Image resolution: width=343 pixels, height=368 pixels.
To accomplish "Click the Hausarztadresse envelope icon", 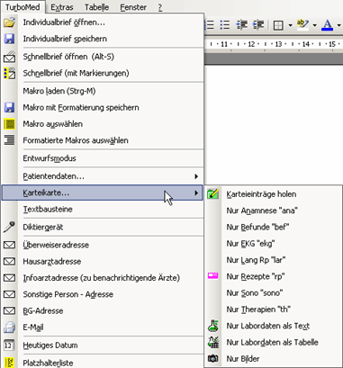I will click(x=10, y=262).
